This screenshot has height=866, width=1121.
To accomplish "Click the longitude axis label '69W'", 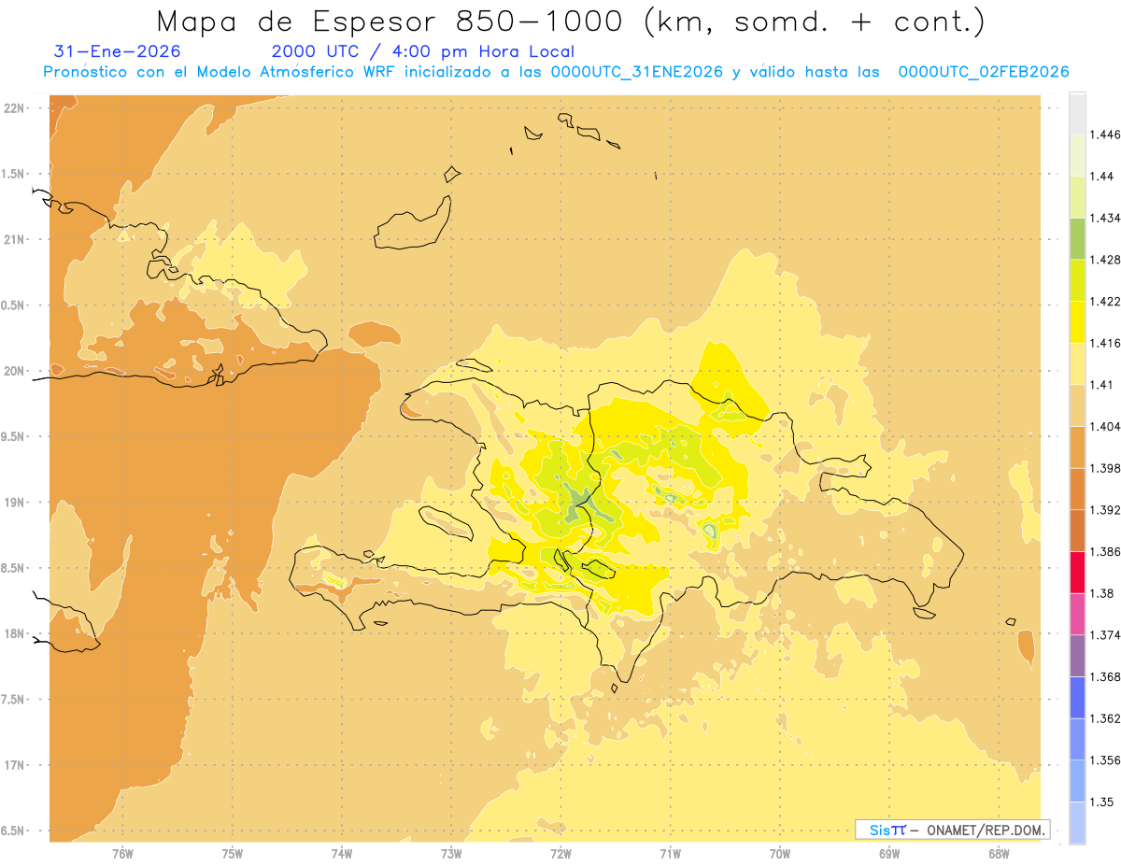I will coord(889,854).
